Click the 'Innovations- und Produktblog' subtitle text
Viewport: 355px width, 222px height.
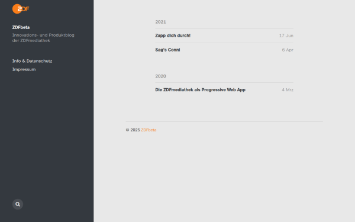[x=43, y=35]
